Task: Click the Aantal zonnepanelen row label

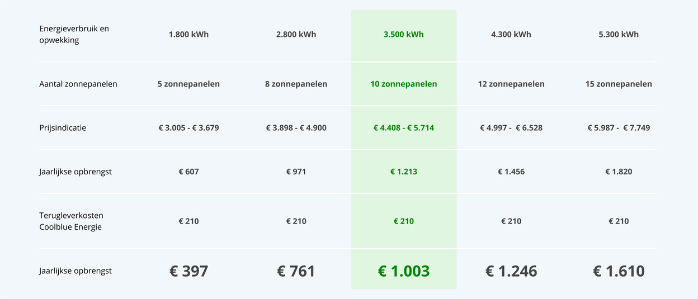Action: click(x=78, y=84)
